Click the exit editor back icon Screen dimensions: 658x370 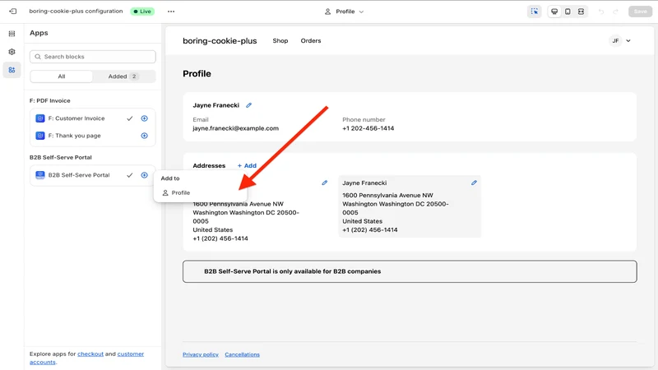coord(12,12)
